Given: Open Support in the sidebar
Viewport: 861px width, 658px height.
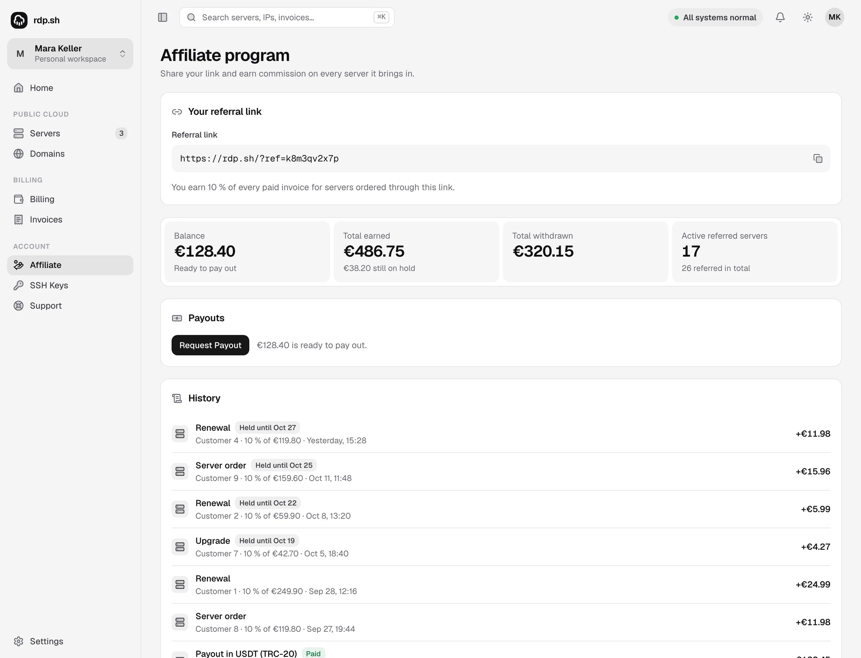Looking at the screenshot, I should click(x=70, y=306).
